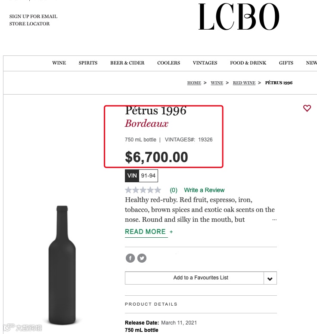Click the heart favourite icon
The height and width of the screenshot is (334, 317).
coord(307,108)
